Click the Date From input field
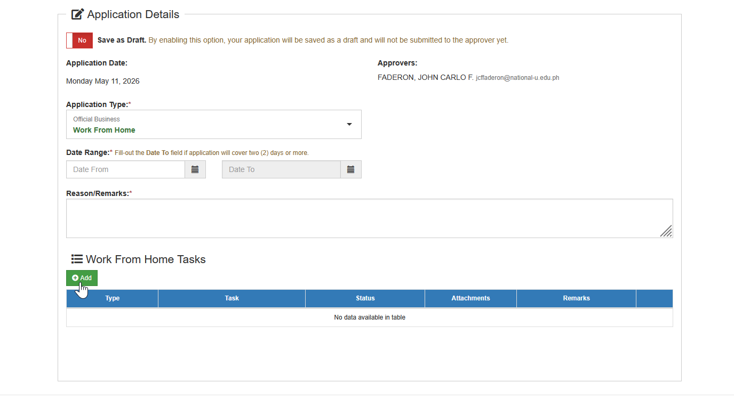This screenshot has height=400, width=734. click(125, 169)
